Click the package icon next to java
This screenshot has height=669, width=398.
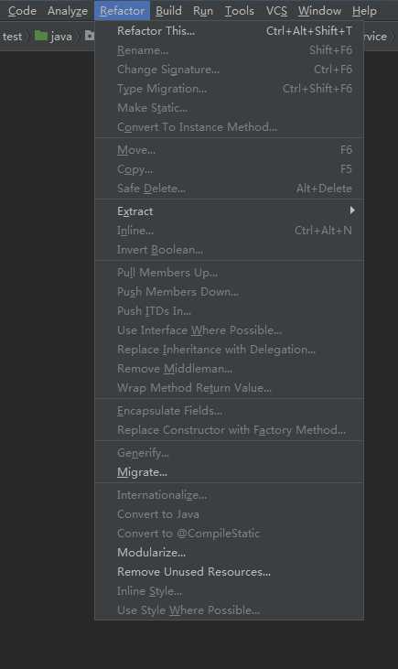[89, 36]
